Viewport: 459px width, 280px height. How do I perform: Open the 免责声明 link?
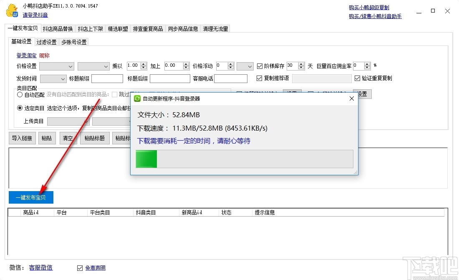pos(95,268)
